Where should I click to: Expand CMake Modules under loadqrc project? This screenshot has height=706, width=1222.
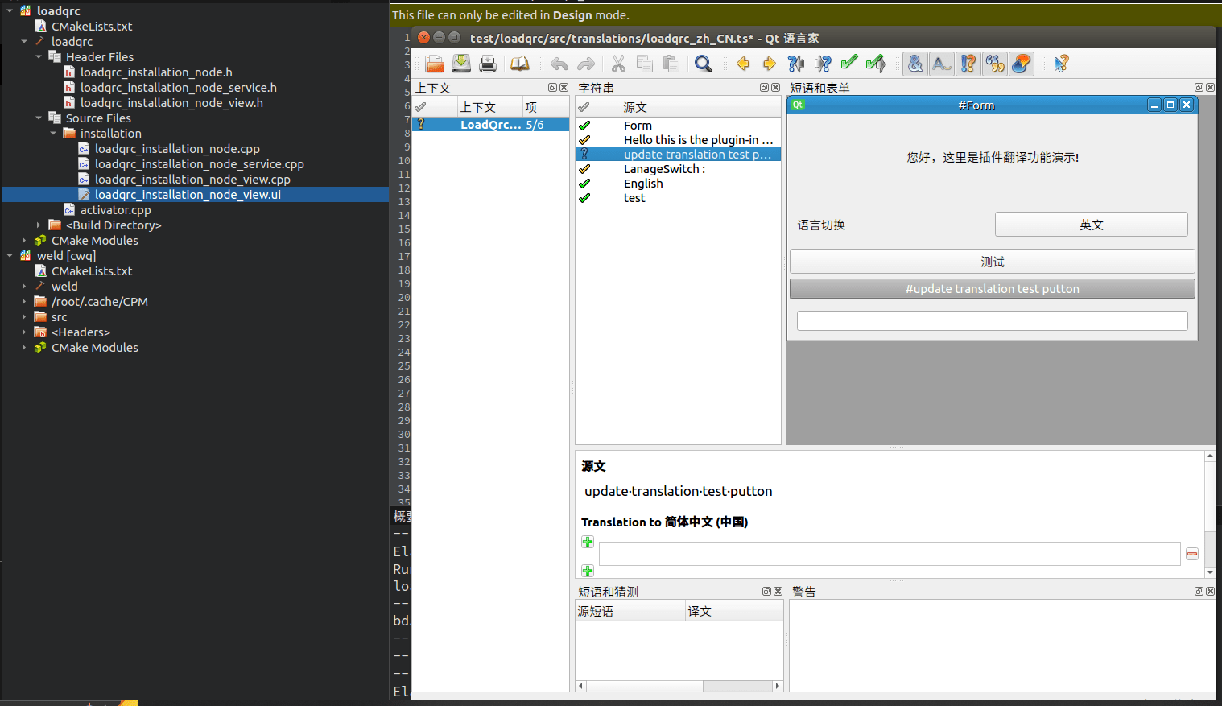click(24, 241)
